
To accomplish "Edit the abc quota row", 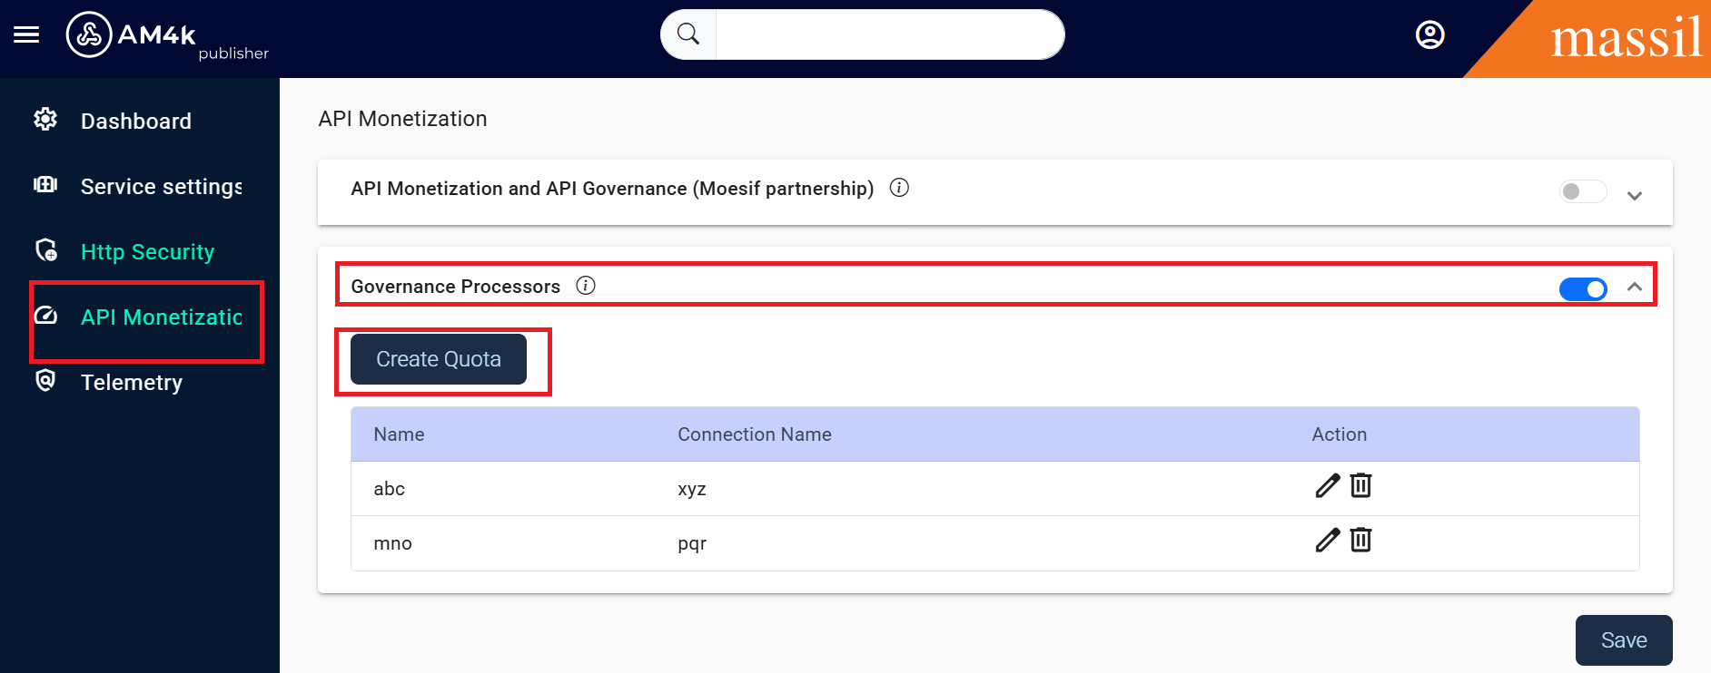I will click(1327, 486).
